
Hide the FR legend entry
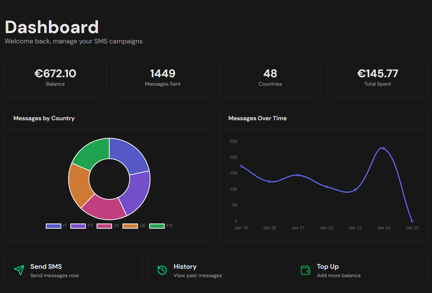(x=161, y=226)
